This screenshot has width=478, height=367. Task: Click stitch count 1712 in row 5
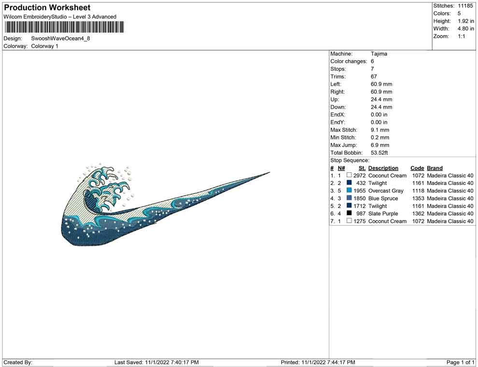click(x=359, y=206)
